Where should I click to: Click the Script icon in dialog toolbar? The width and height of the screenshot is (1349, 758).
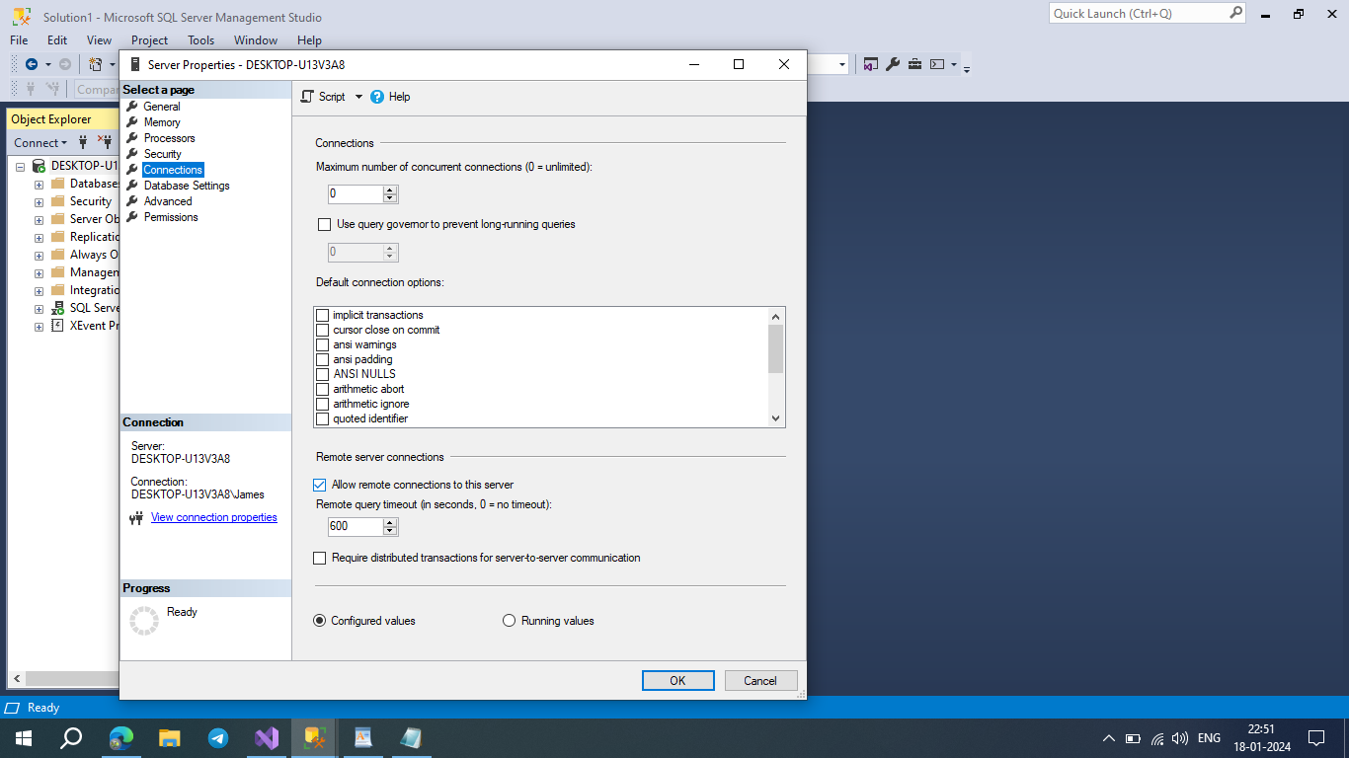[x=307, y=97]
